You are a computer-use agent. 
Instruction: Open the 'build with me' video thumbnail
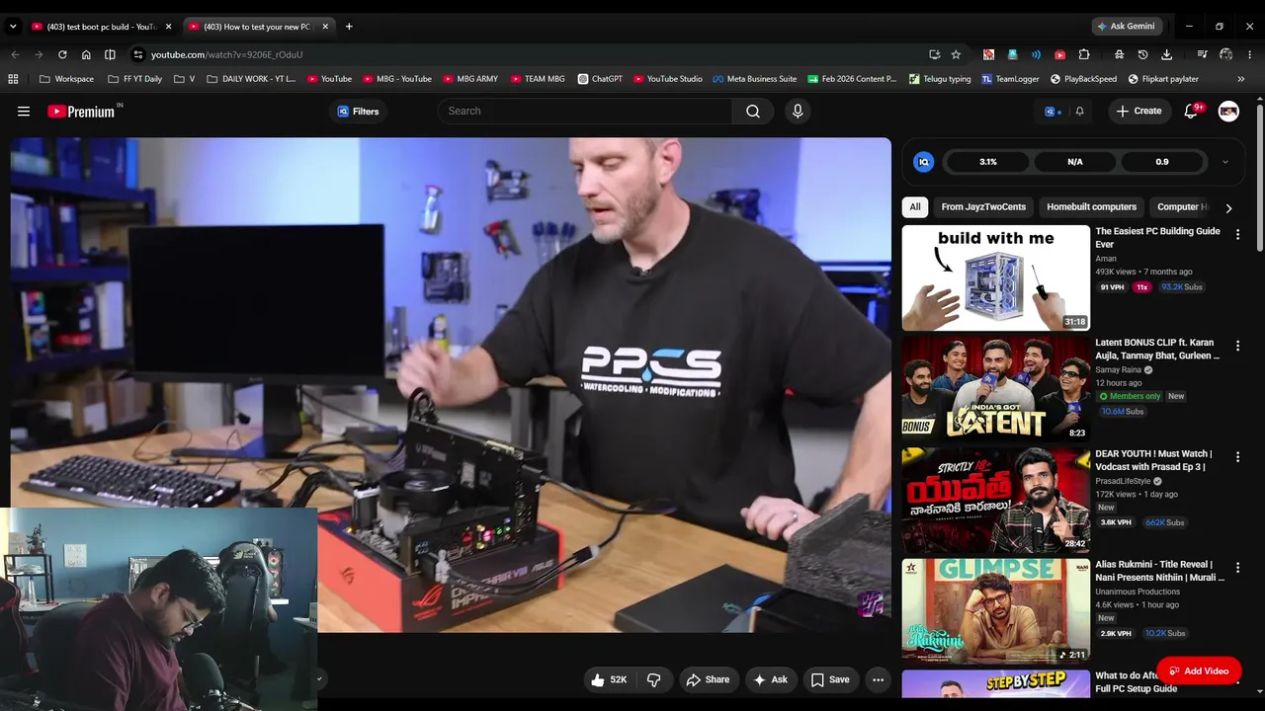click(995, 277)
